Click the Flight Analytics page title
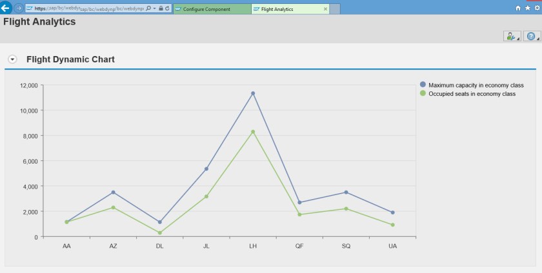Image resolution: width=542 pixels, height=273 pixels. pyautogui.click(x=39, y=22)
